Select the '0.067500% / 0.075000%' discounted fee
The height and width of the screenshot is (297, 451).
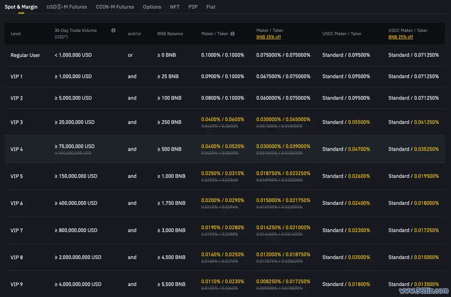[283, 76]
